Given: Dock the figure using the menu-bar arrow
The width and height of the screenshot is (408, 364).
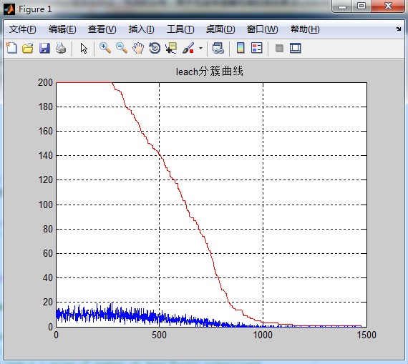Looking at the screenshot, I should coord(399,29).
